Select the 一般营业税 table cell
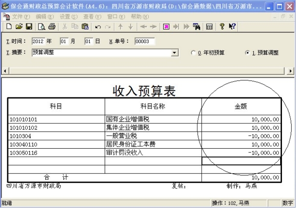296x208 pixels. (153, 136)
